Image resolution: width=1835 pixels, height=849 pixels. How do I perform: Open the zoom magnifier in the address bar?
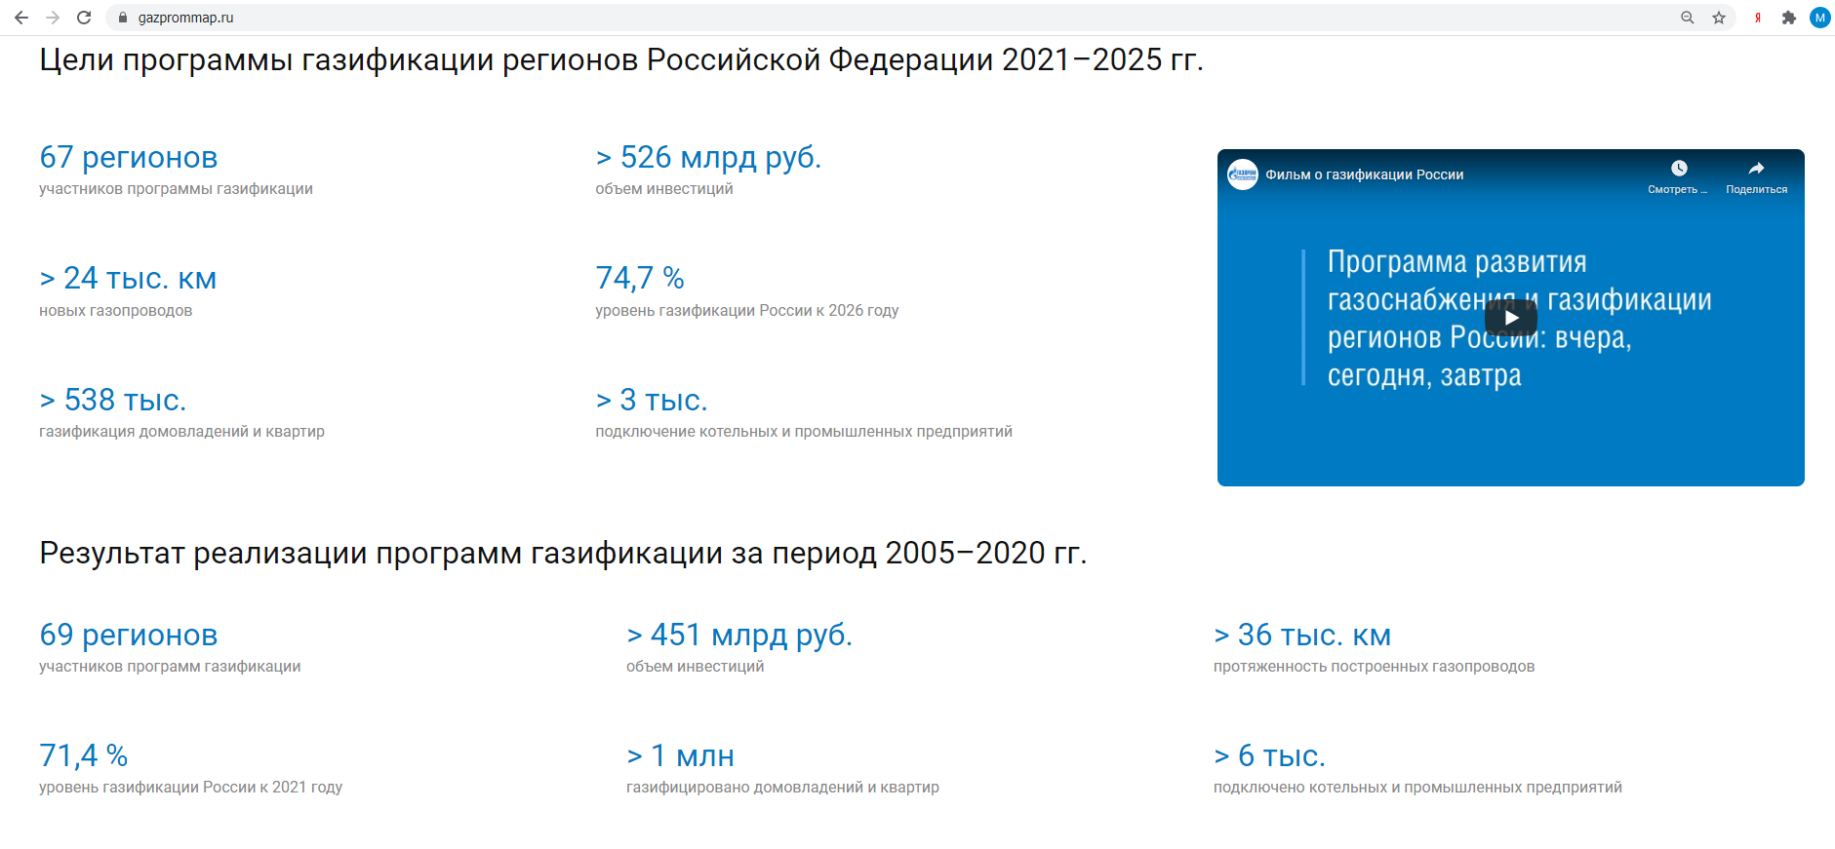click(1687, 18)
